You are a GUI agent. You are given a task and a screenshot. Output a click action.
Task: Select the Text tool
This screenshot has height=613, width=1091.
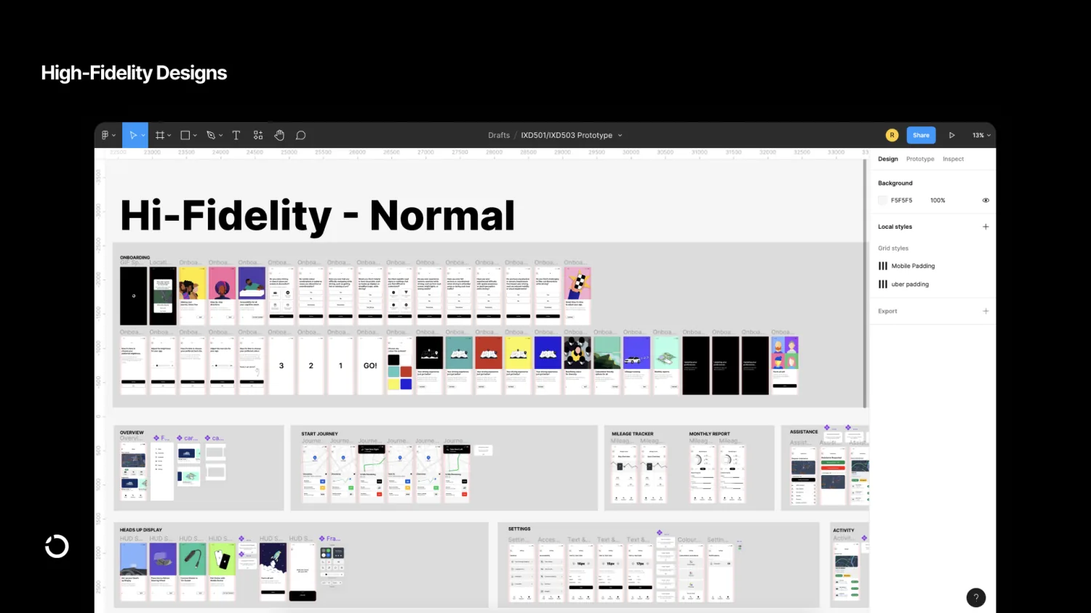236,135
